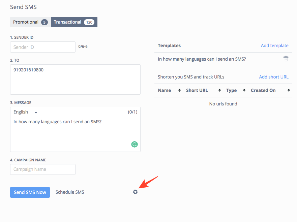Image resolution: width=297 pixels, height=222 pixels.
Task: Select the saved languages template text
Action: [x=202, y=59]
